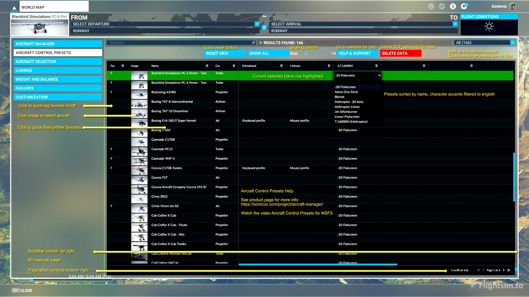This screenshot has width=529, height=297.
Task: Open the Failures section
Action: (58, 88)
